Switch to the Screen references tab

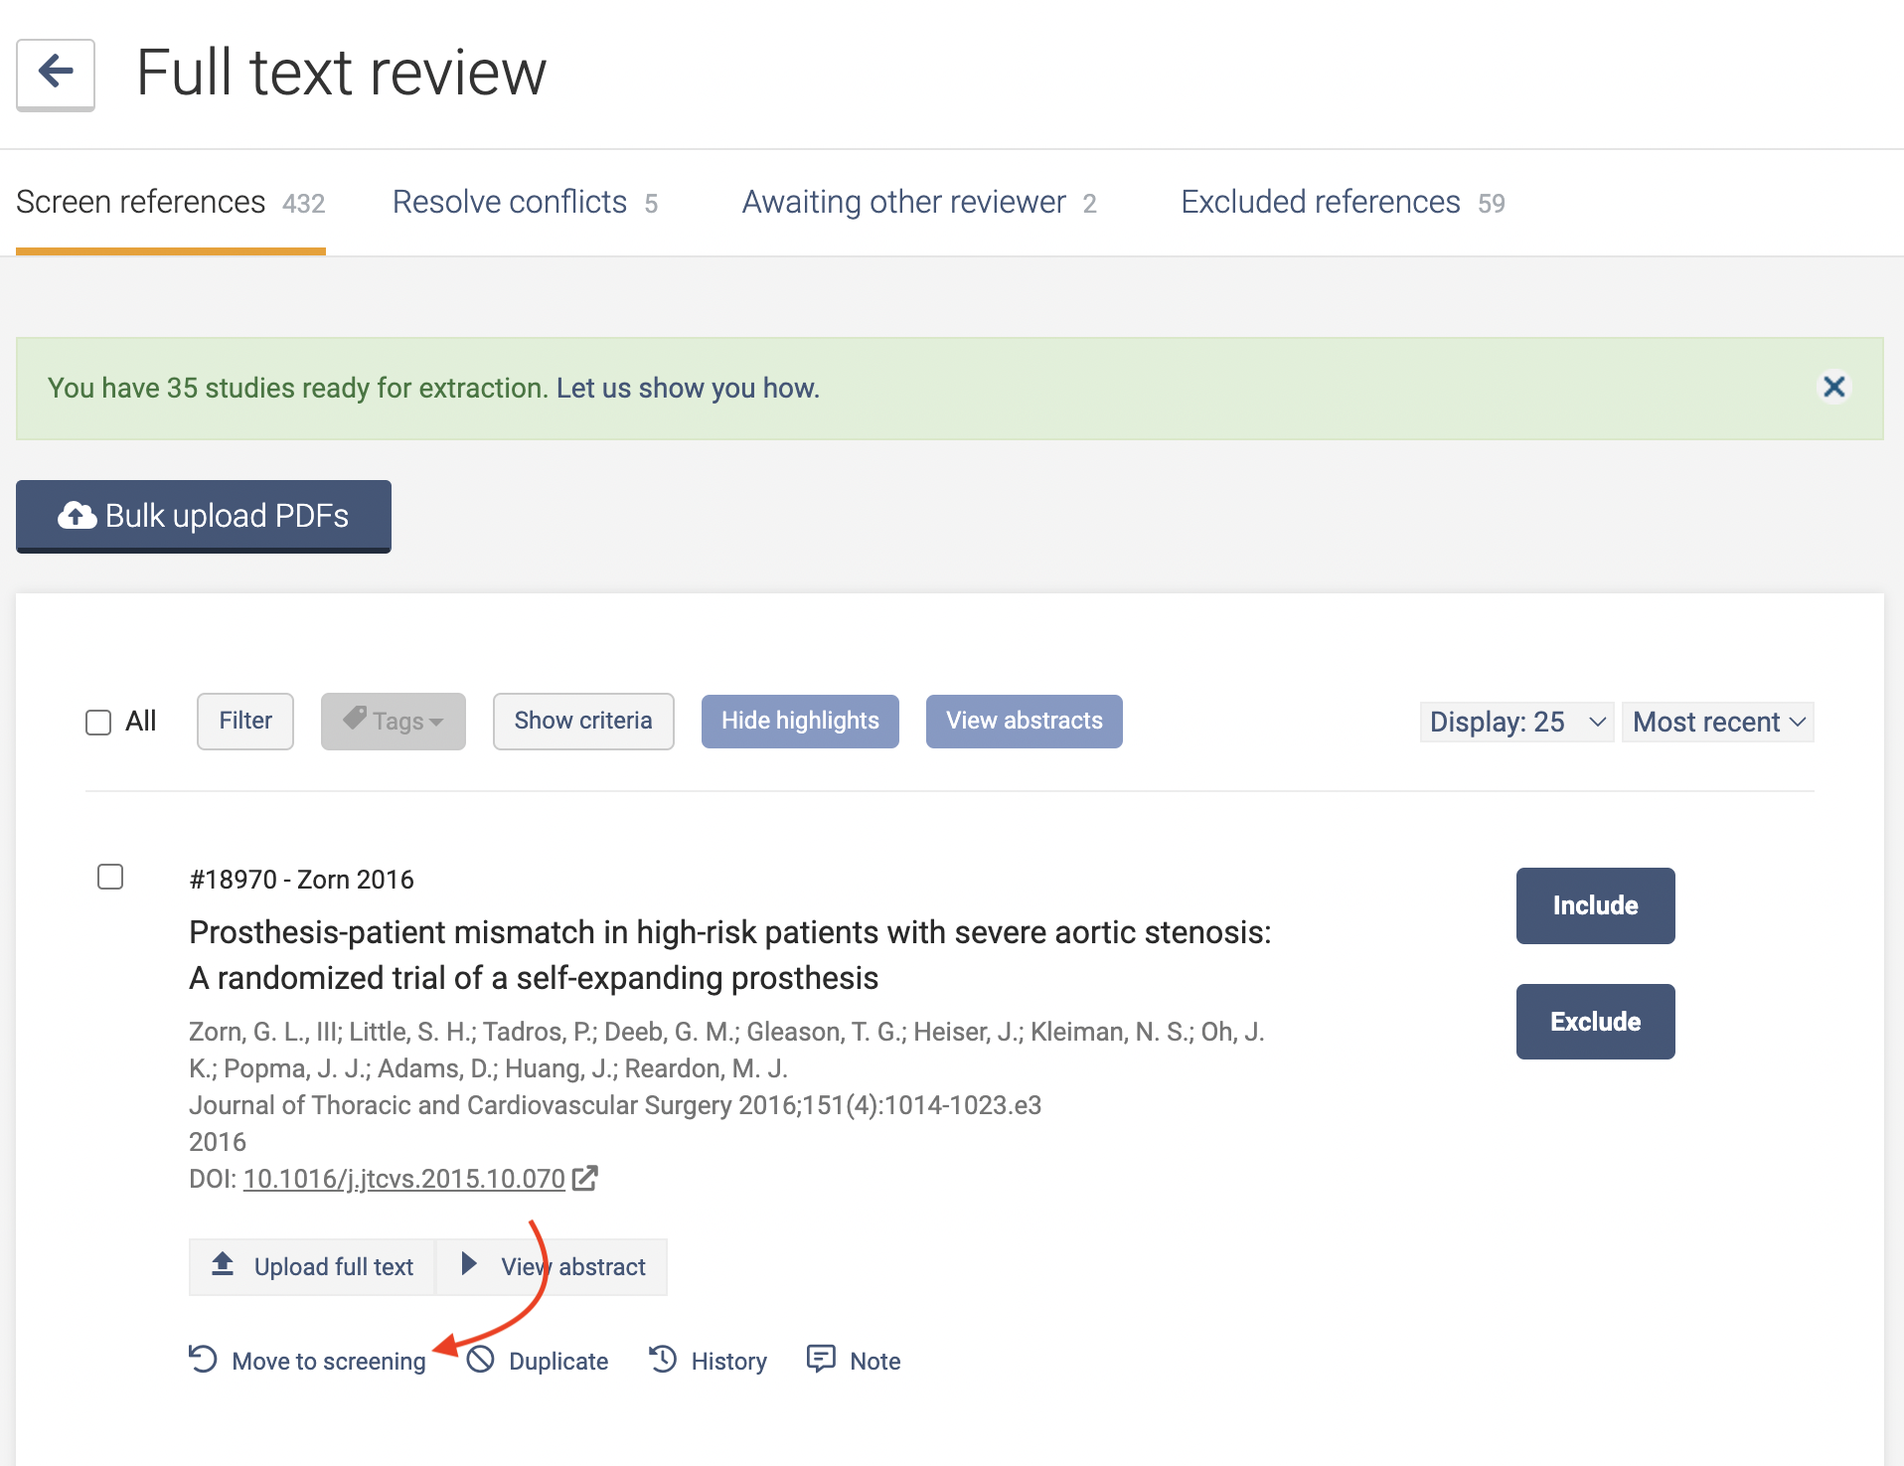(171, 203)
